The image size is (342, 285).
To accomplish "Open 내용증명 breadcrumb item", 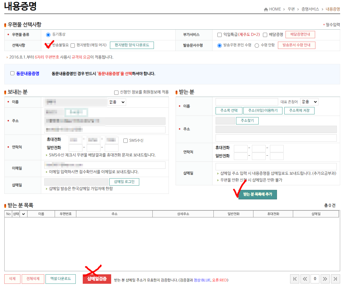I will tap(333, 9).
